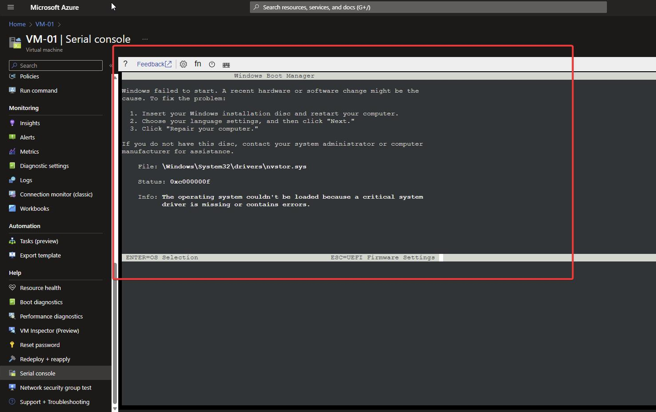This screenshot has width=656, height=412.
Task: Open Diagnostic settings
Action: (44, 166)
